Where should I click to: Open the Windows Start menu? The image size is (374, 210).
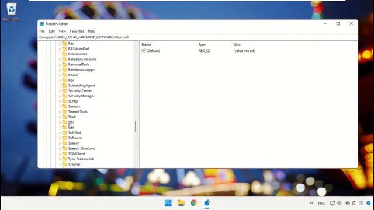(168, 203)
